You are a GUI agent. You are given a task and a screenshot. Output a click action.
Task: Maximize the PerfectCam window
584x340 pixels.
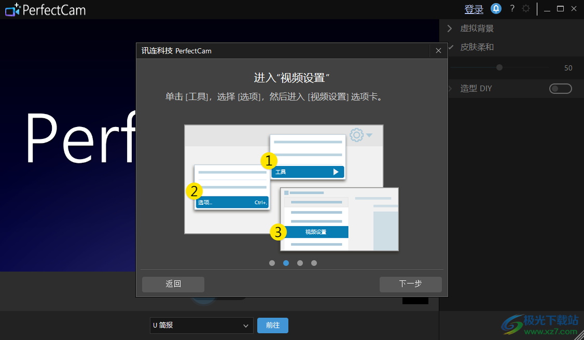coord(560,9)
